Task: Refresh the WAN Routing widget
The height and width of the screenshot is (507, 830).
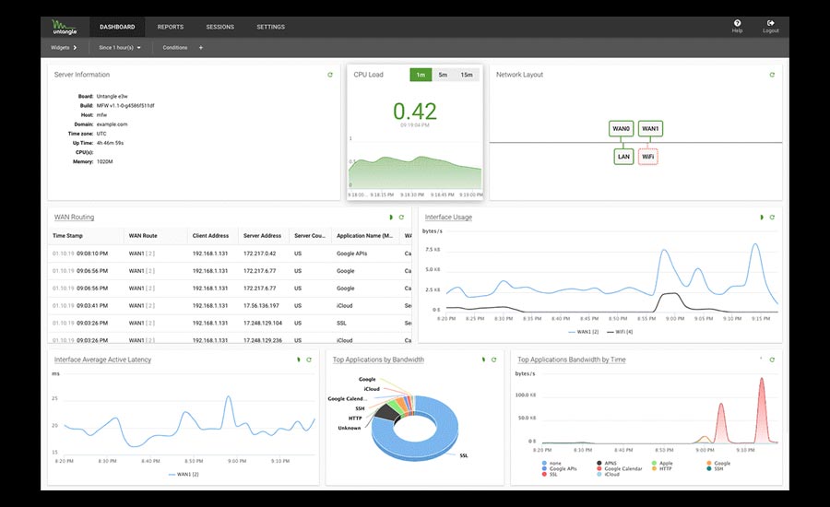Action: [401, 218]
